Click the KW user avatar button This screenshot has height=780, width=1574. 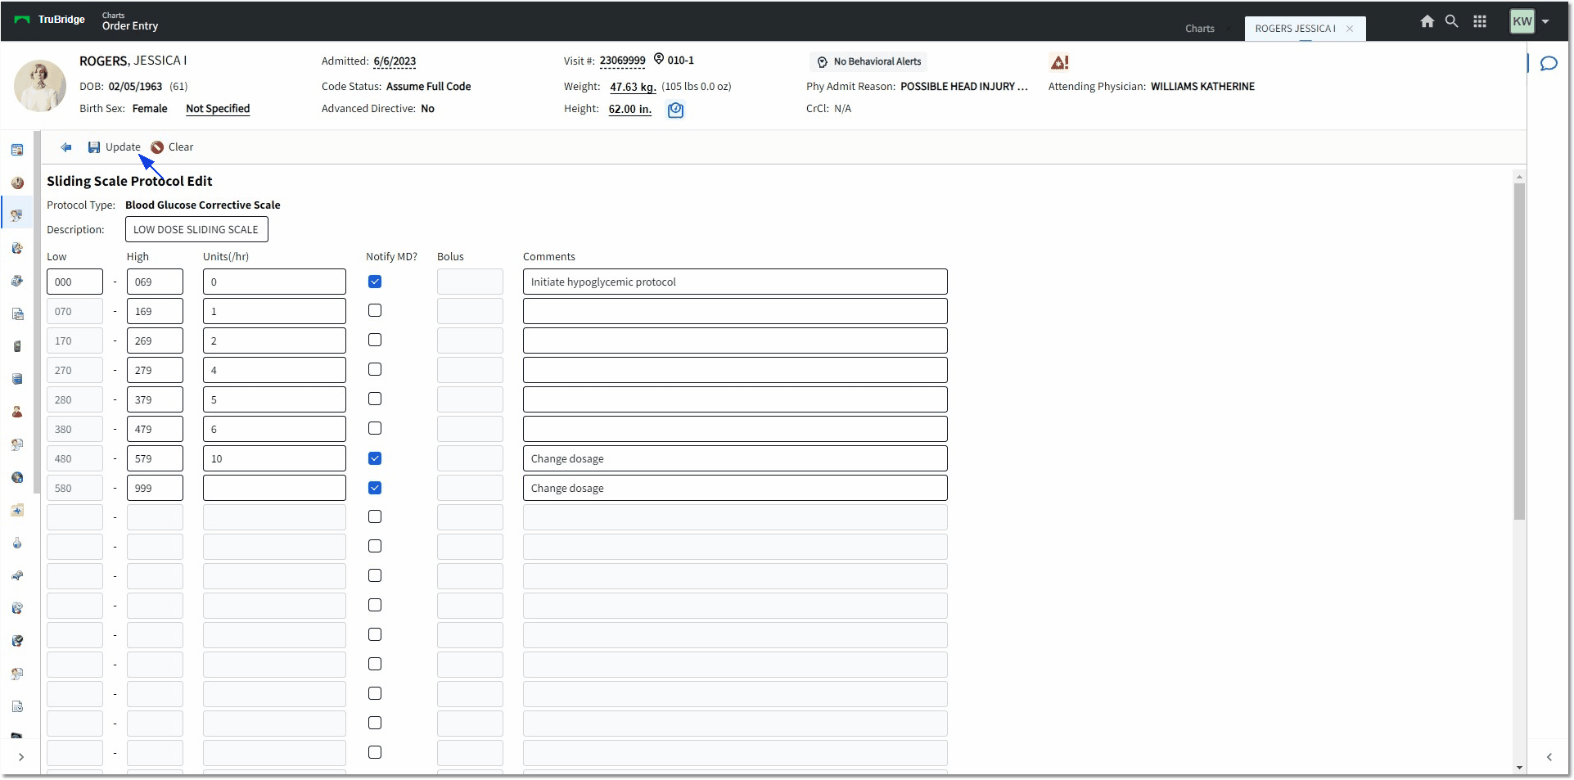(1522, 22)
